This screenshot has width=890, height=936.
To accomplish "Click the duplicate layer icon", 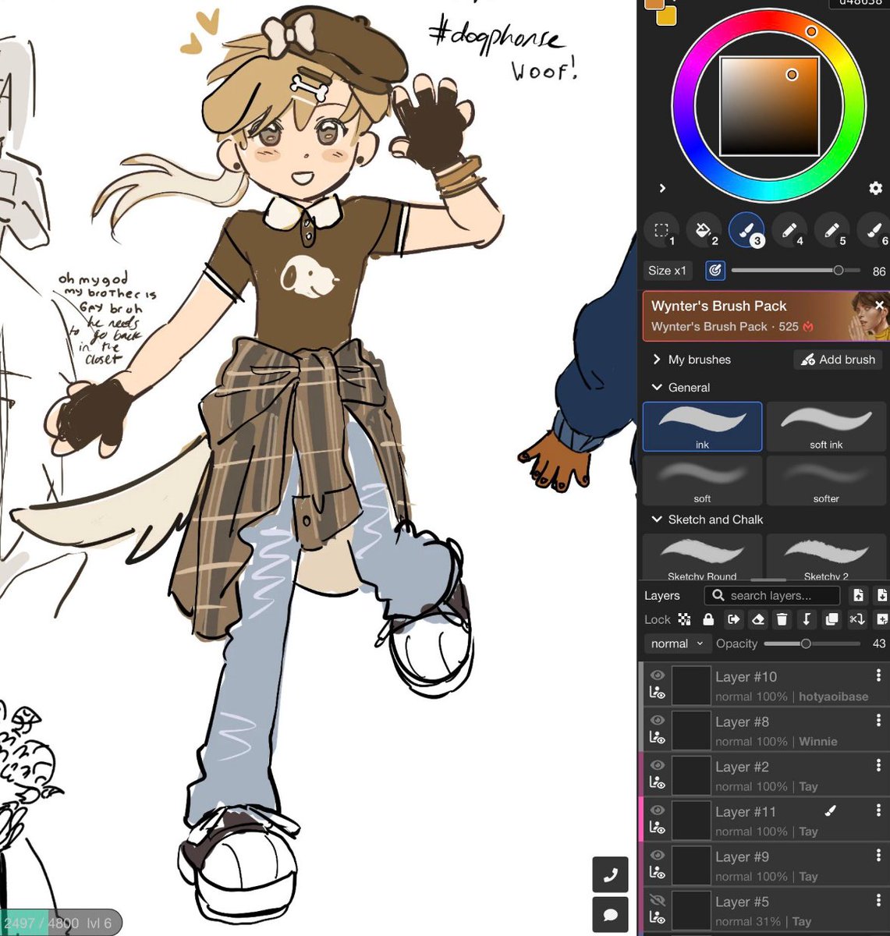I will 831,619.
